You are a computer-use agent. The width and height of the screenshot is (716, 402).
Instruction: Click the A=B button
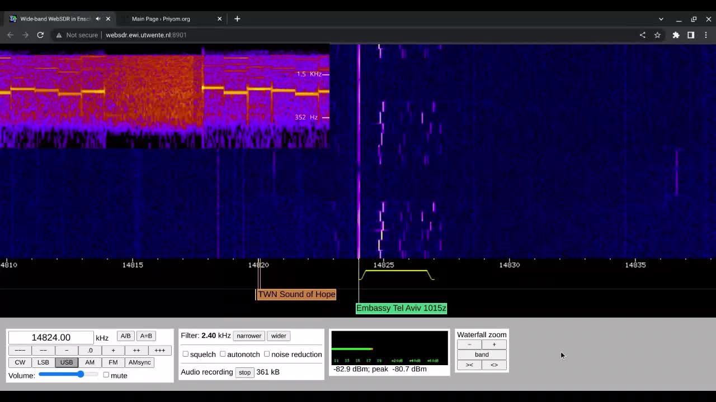[x=146, y=336]
